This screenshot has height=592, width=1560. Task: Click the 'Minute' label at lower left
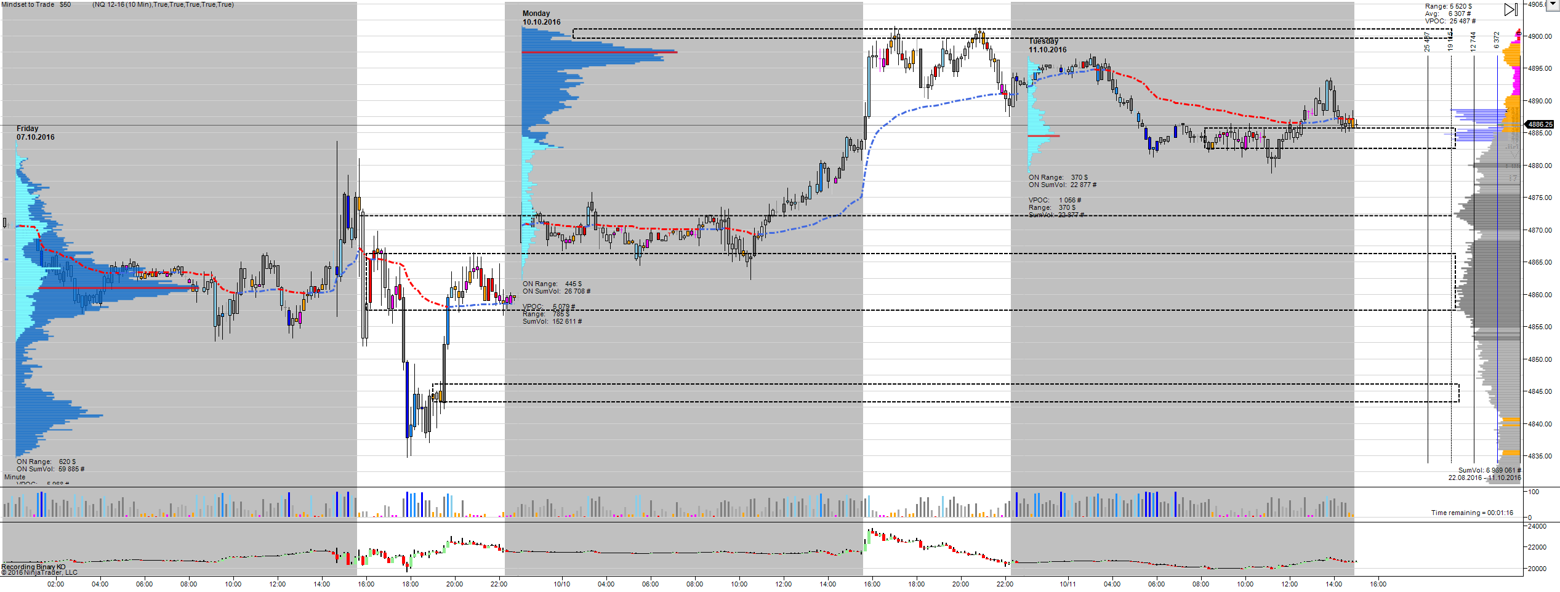(x=15, y=477)
